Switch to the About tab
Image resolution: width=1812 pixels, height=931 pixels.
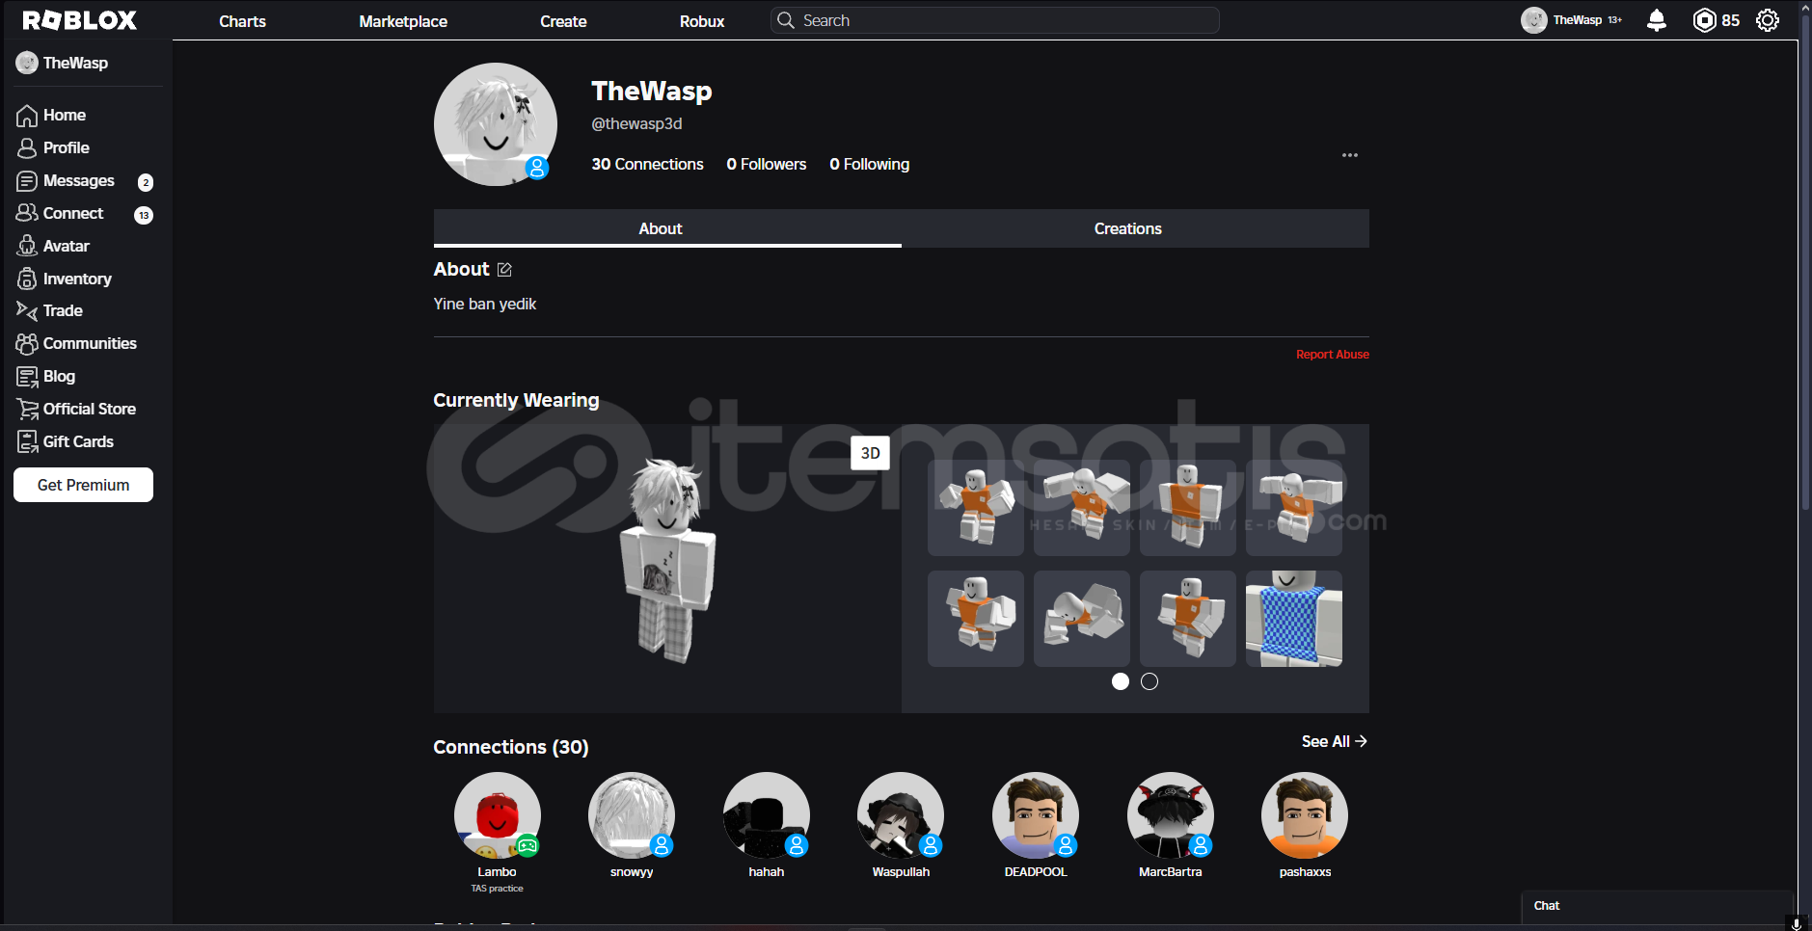(x=667, y=228)
